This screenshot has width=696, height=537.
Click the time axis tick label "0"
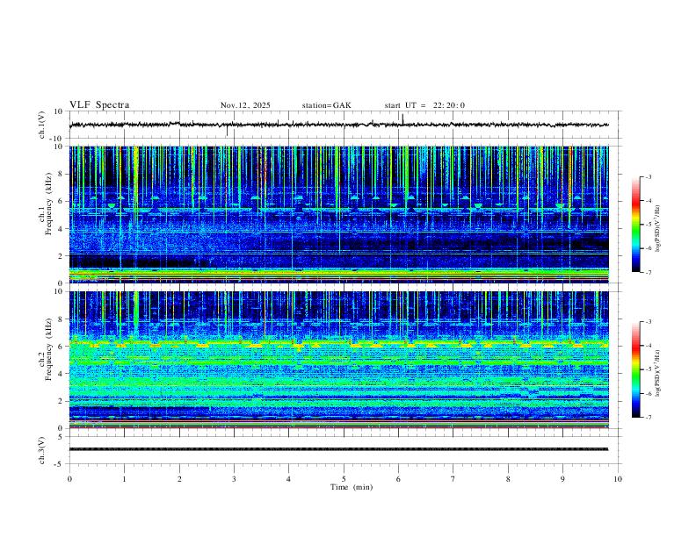pyautogui.click(x=69, y=479)
